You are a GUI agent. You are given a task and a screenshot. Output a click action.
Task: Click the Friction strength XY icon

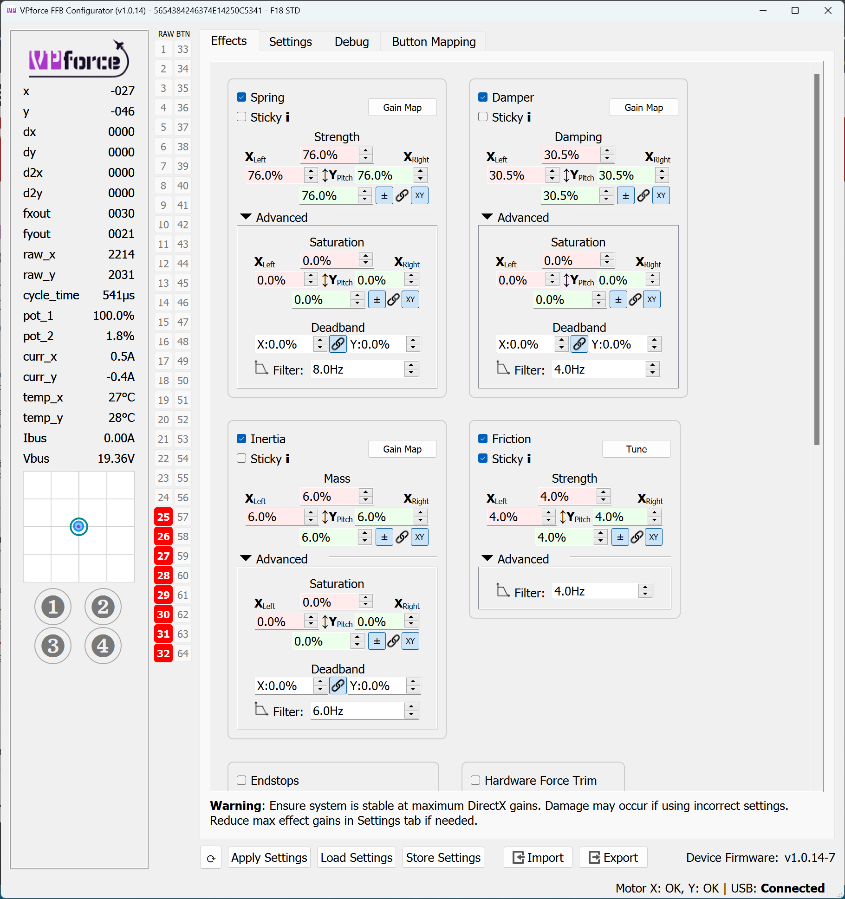pos(654,537)
